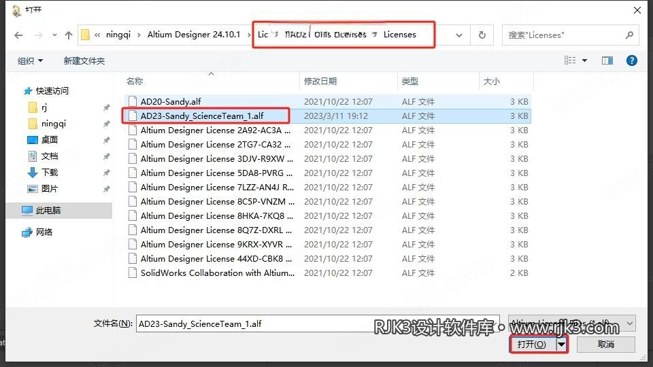Click the 打开 open button

point(533,344)
